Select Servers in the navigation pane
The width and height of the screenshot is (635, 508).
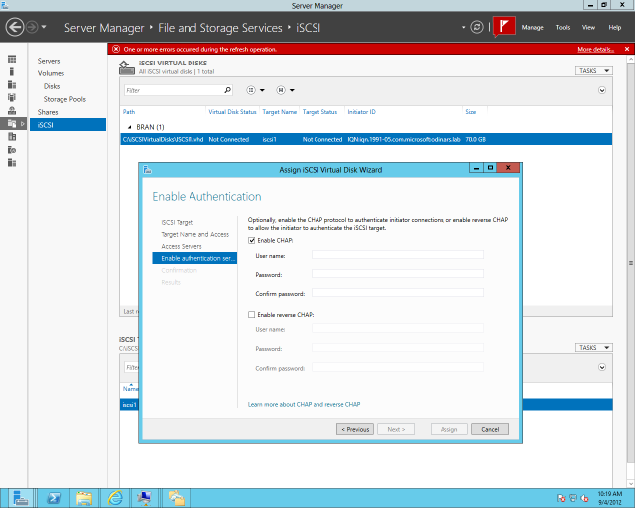49,61
